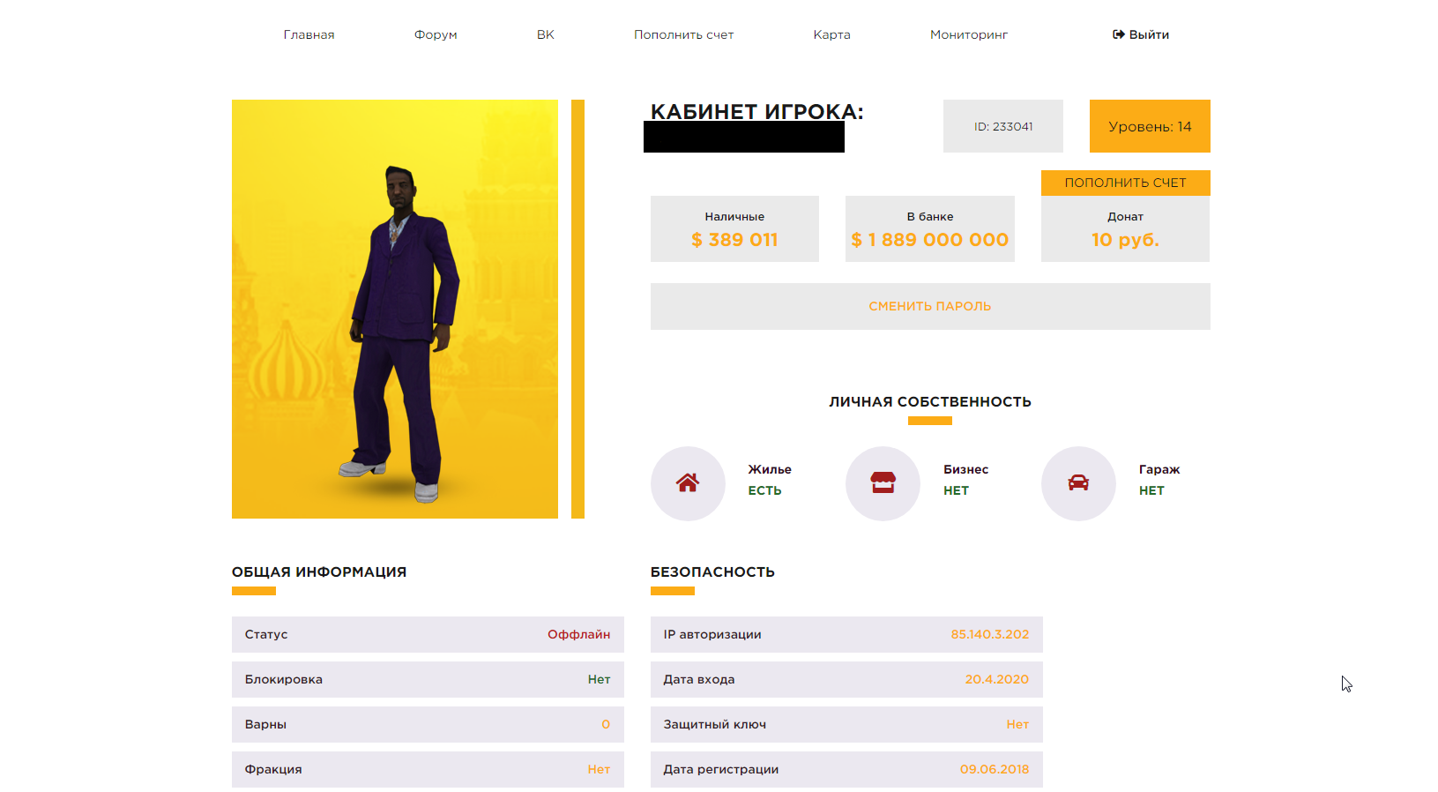The height and width of the screenshot is (792, 1438).
Task: Click the Статус row showing Оффлайн
Action: tap(428, 634)
